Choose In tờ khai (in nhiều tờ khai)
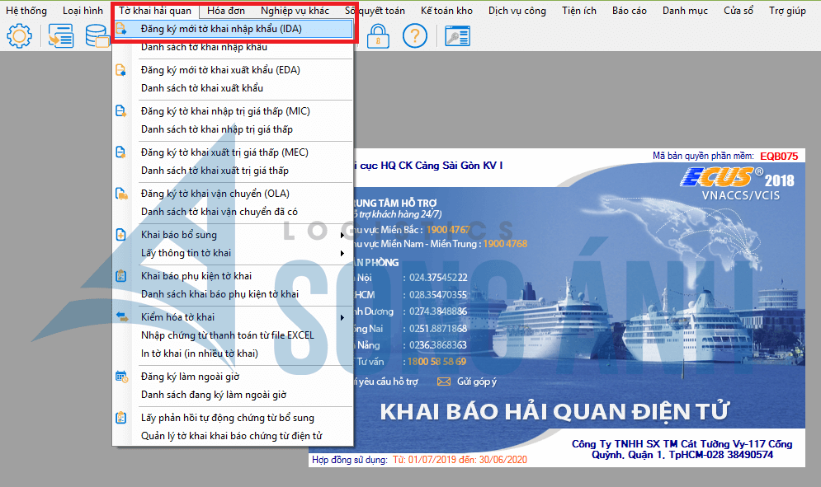The height and width of the screenshot is (487, 821). [199, 354]
